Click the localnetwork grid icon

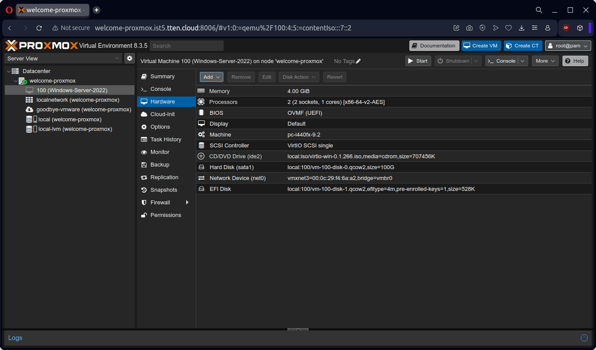(x=30, y=100)
